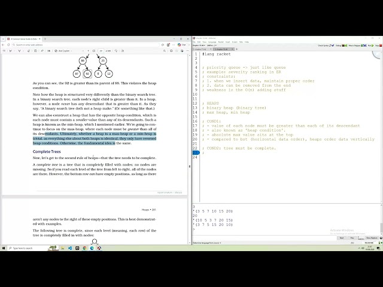This screenshot has height=287, width=383.
Task: Click the PDF zoom in plus icon
Action: 88,51
